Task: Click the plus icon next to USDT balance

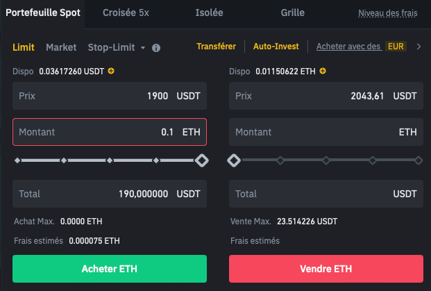Action: point(112,71)
